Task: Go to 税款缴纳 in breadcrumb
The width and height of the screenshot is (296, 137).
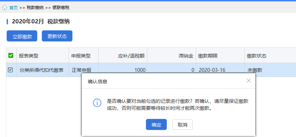Action: [x=35, y=8]
